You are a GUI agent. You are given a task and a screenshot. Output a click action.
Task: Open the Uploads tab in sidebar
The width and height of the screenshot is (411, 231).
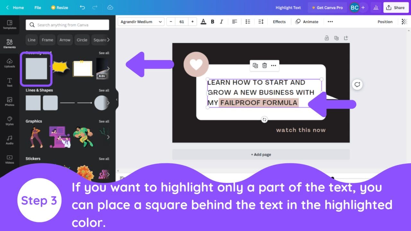tap(10, 63)
